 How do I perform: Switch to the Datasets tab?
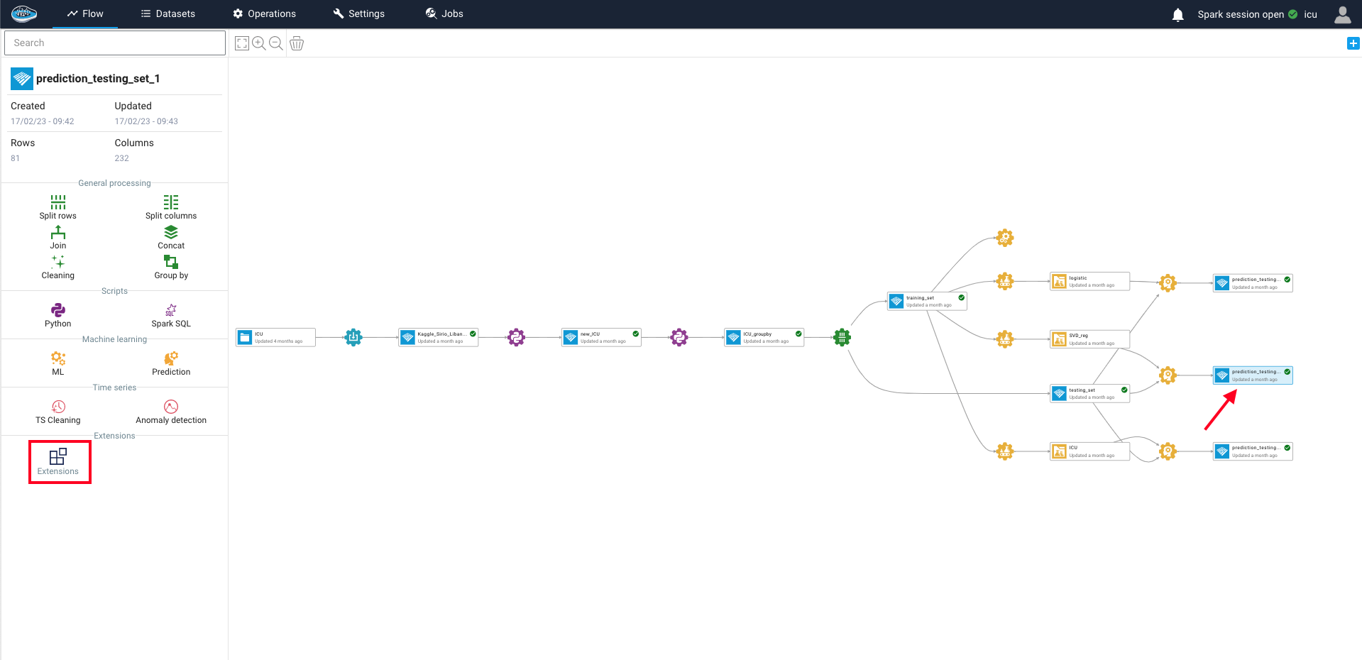168,13
